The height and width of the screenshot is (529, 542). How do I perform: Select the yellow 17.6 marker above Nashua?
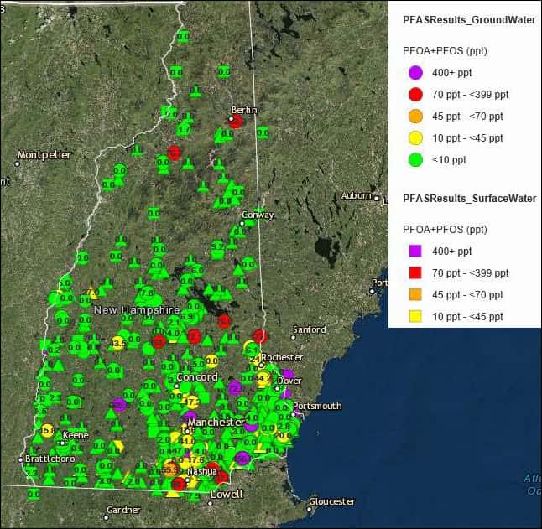coord(196,459)
